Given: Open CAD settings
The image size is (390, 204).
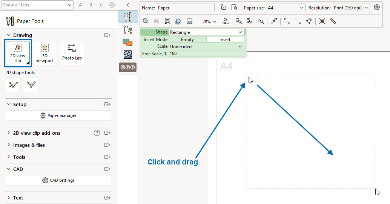Looking at the screenshot, I should [58, 180].
